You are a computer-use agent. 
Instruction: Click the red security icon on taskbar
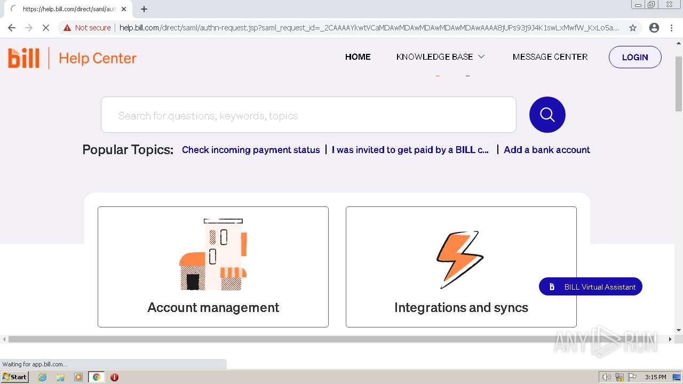114,377
